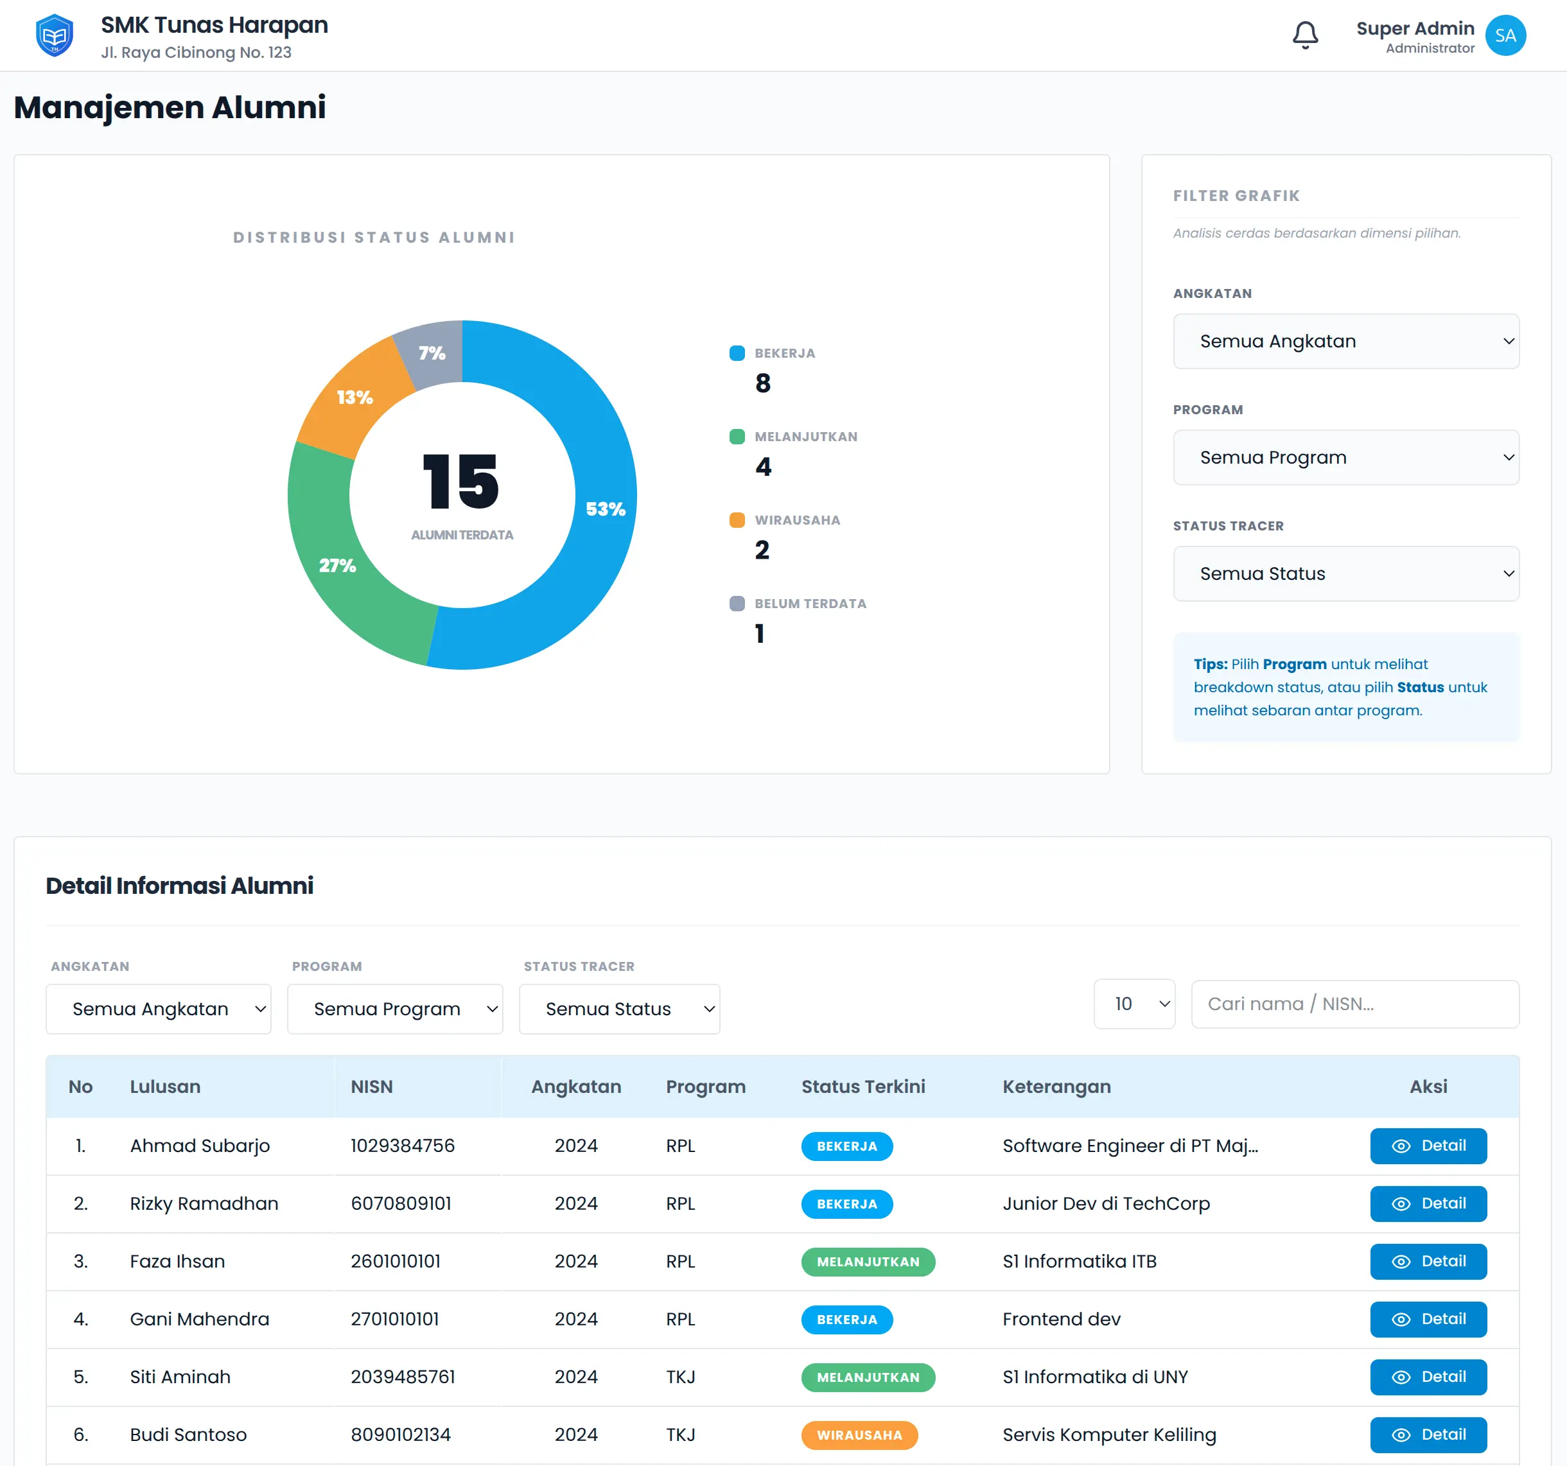Open Detail for Siti Aminah
Viewport: 1567px width, 1466px height.
tap(1428, 1377)
